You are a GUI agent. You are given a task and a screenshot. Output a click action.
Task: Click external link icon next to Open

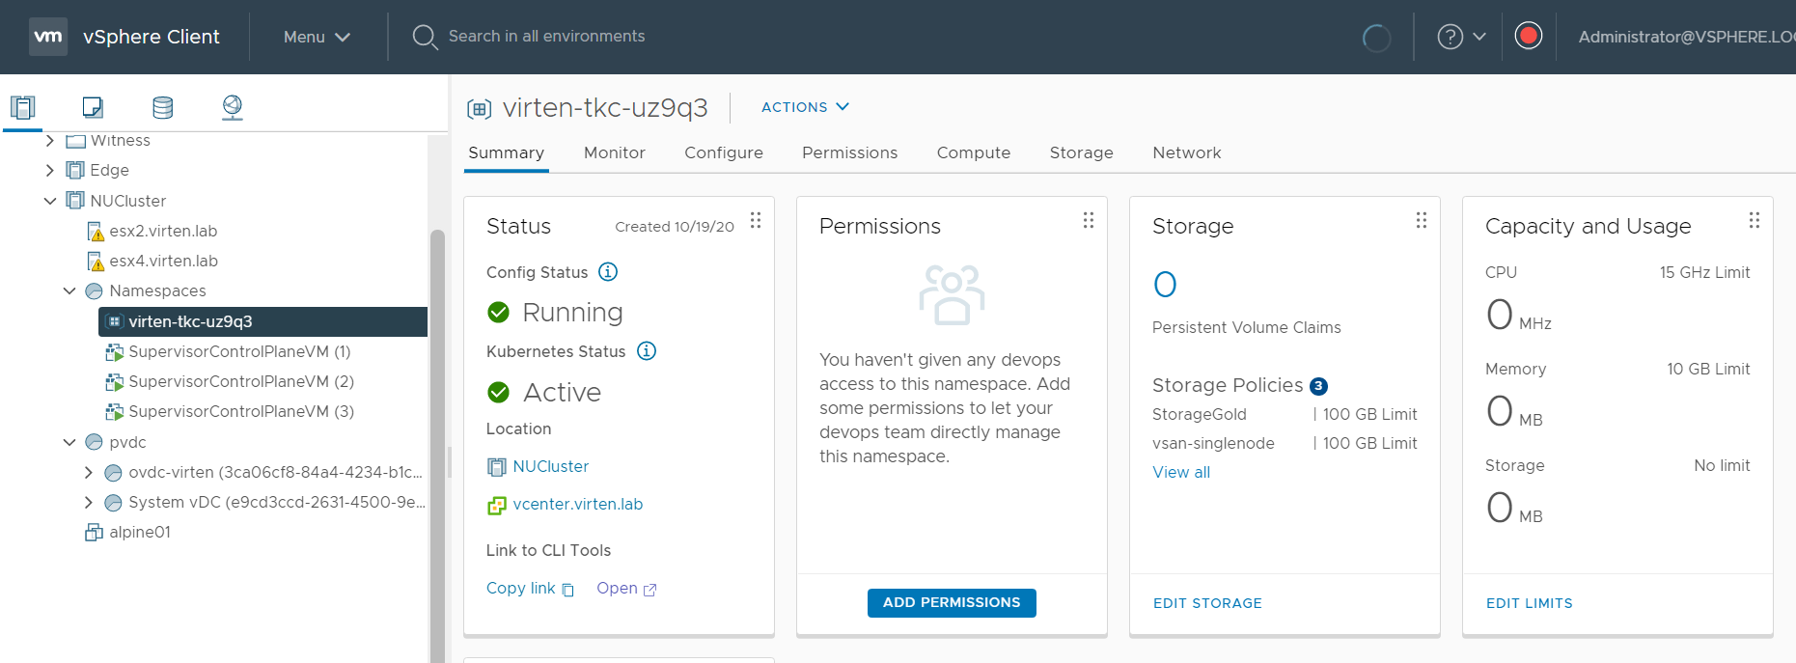(649, 590)
